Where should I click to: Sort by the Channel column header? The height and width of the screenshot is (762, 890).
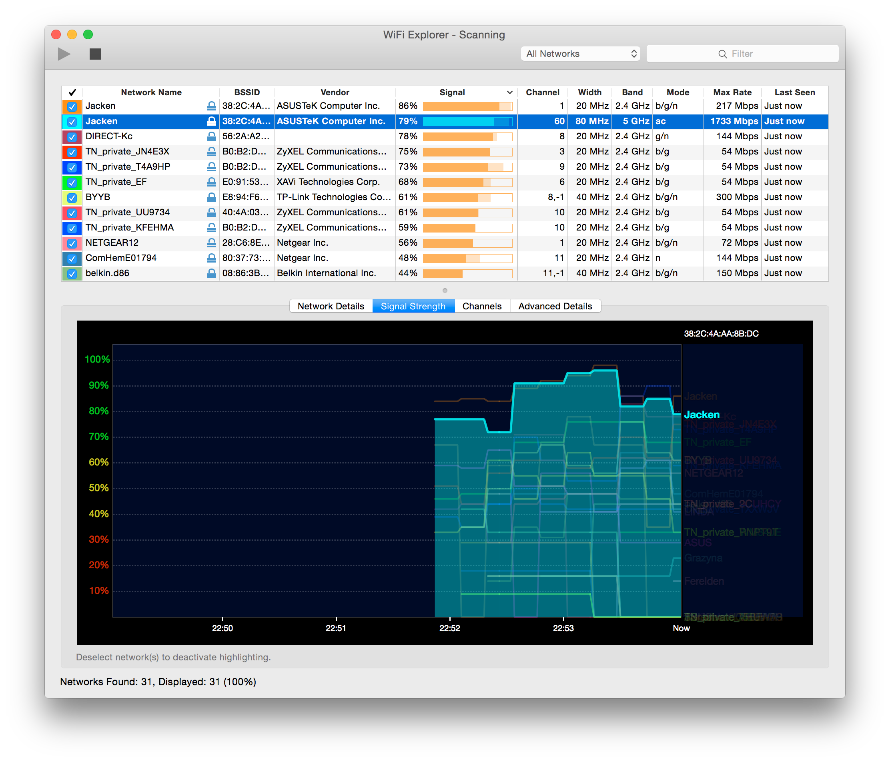tap(543, 92)
